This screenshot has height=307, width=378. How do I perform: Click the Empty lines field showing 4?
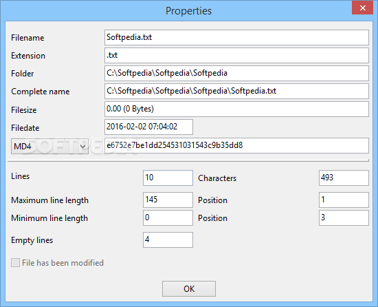click(168, 240)
